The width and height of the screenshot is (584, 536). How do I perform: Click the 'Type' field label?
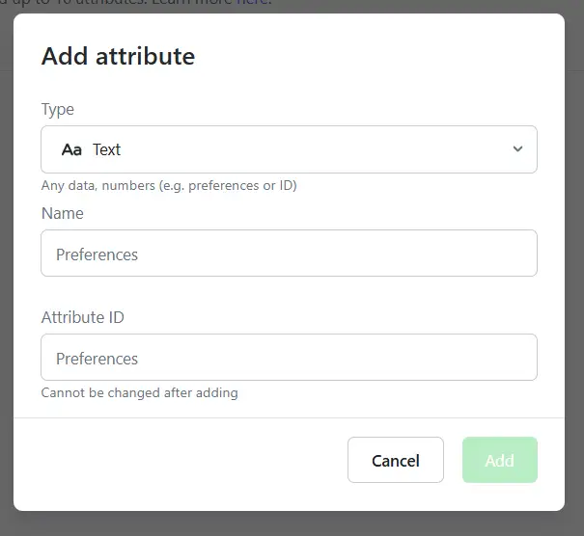coord(58,109)
